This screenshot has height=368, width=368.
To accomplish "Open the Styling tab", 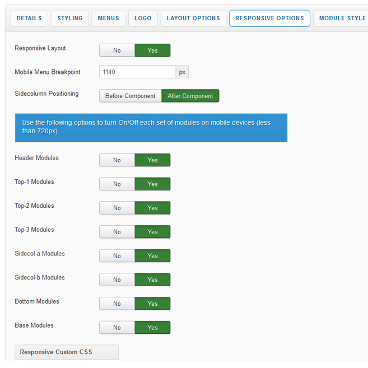I will (69, 18).
